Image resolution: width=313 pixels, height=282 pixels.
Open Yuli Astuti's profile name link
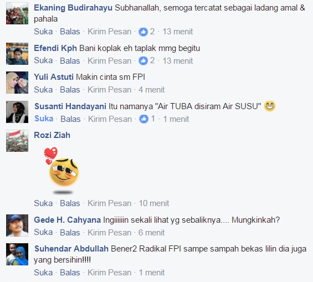[54, 77]
